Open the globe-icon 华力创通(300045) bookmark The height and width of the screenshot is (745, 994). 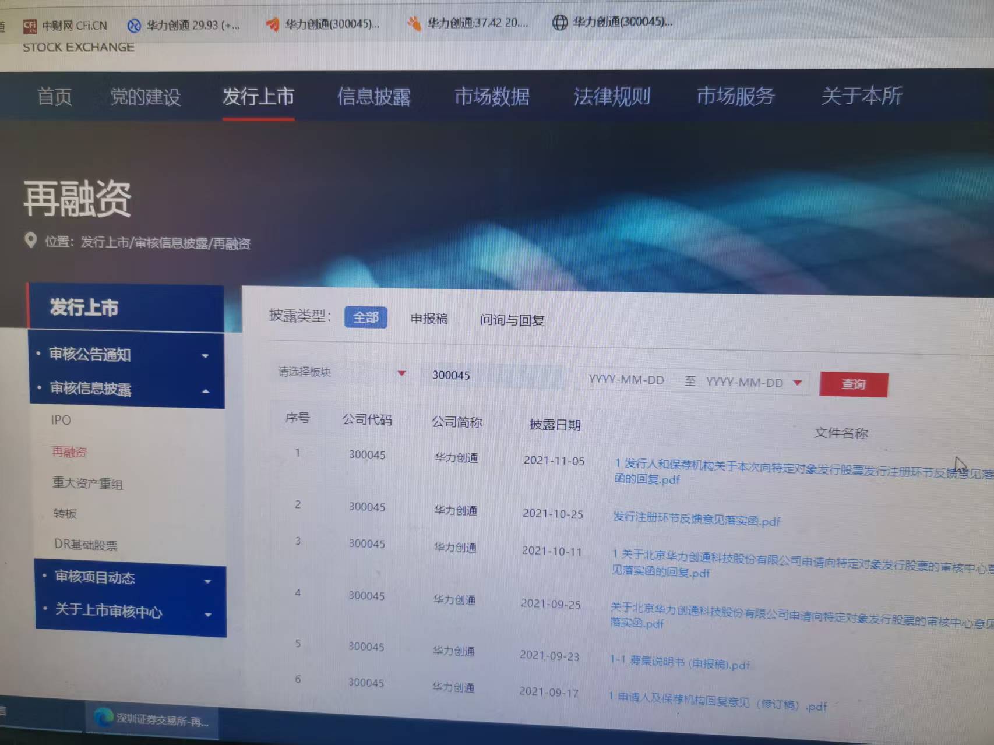tap(612, 22)
